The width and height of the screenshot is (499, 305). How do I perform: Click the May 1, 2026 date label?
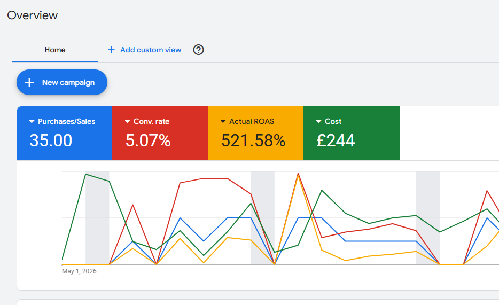[79, 271]
